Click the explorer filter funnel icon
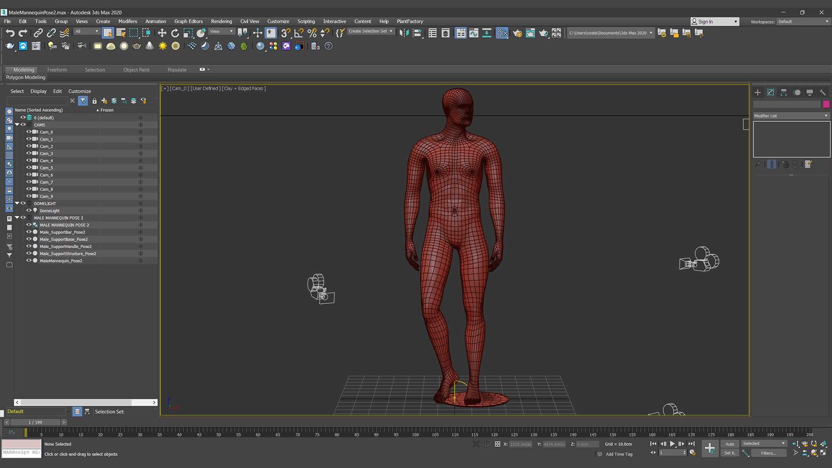832x468 pixels. click(x=83, y=101)
